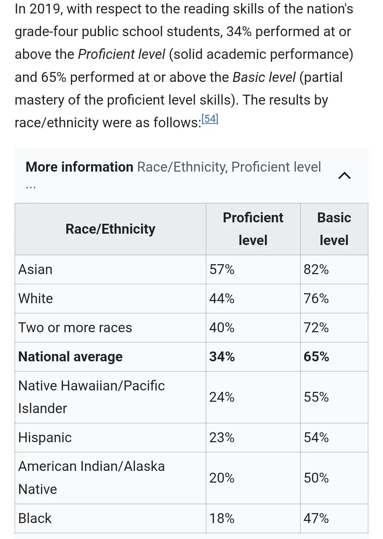
Task: Select the Race/Ethnicity column header
Action: point(110,229)
